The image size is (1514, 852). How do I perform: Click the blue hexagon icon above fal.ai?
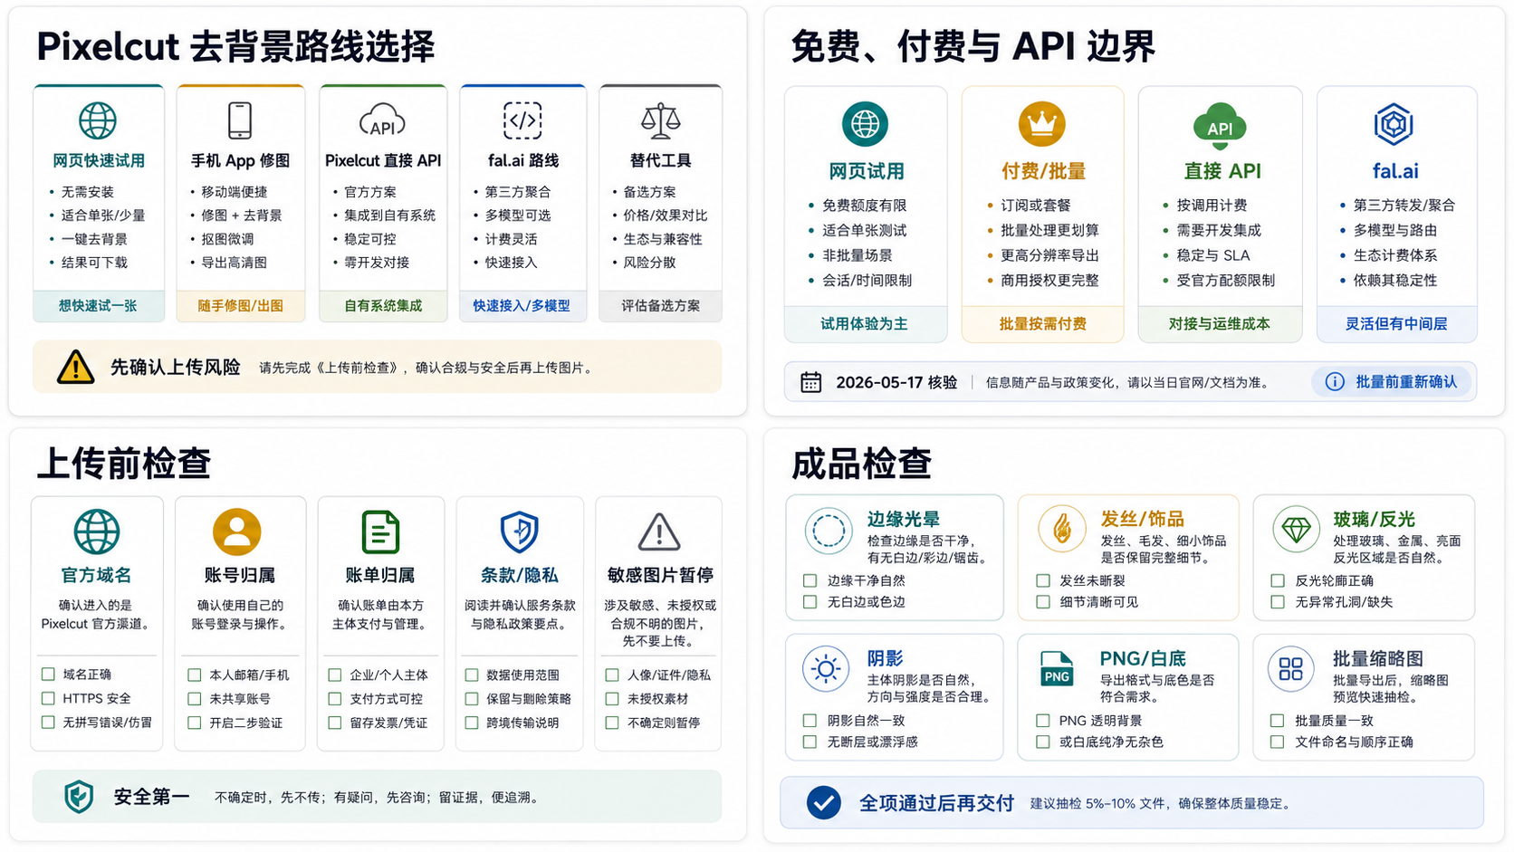[x=1394, y=124]
